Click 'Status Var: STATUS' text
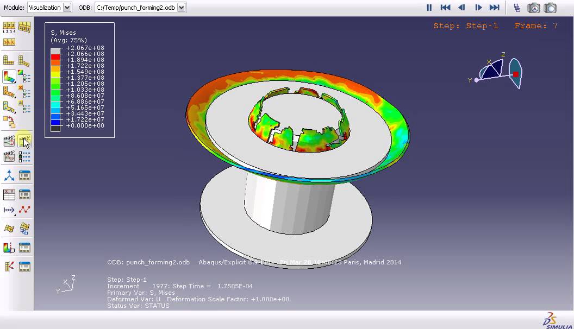Screen dimensions: 574x329 tap(139, 306)
